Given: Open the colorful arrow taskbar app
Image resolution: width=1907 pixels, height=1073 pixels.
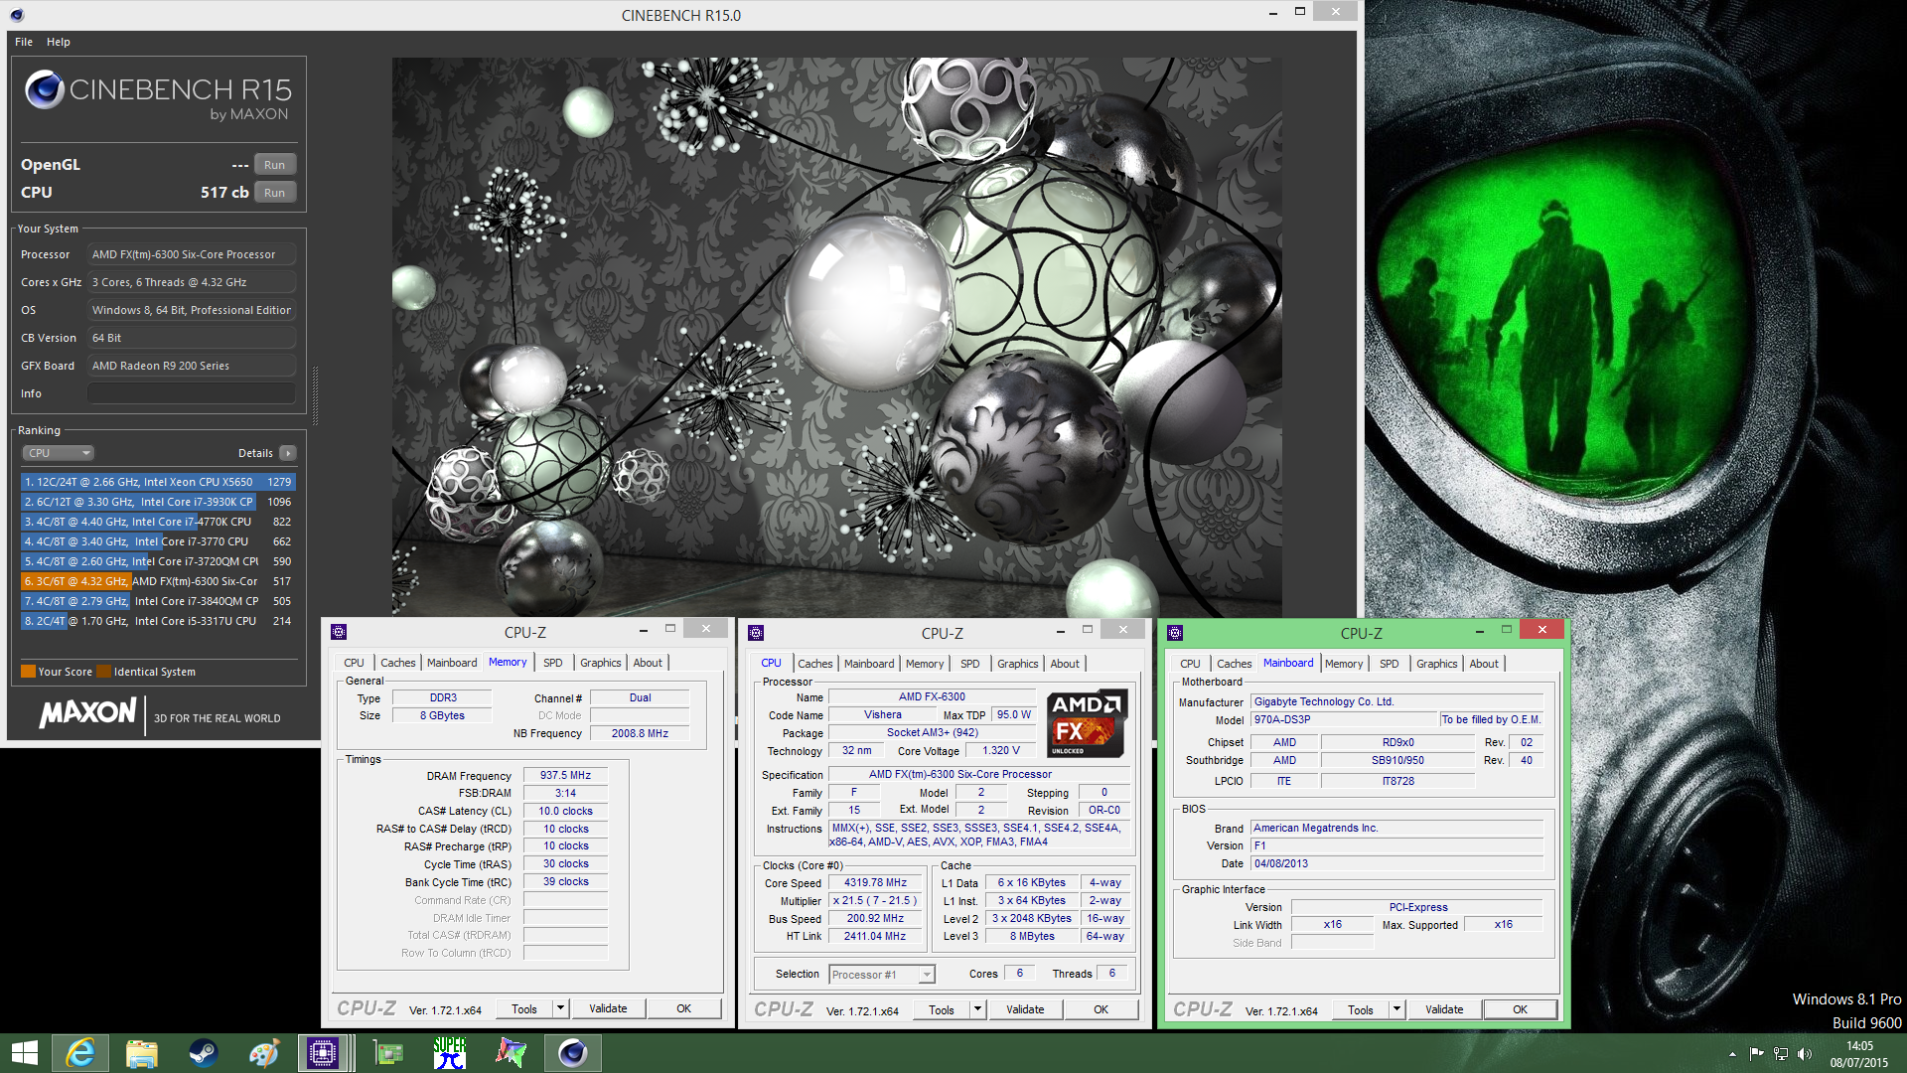Looking at the screenshot, I should pos(512,1053).
